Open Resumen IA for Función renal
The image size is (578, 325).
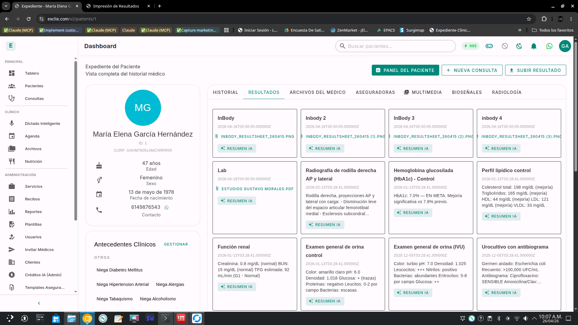237,287
